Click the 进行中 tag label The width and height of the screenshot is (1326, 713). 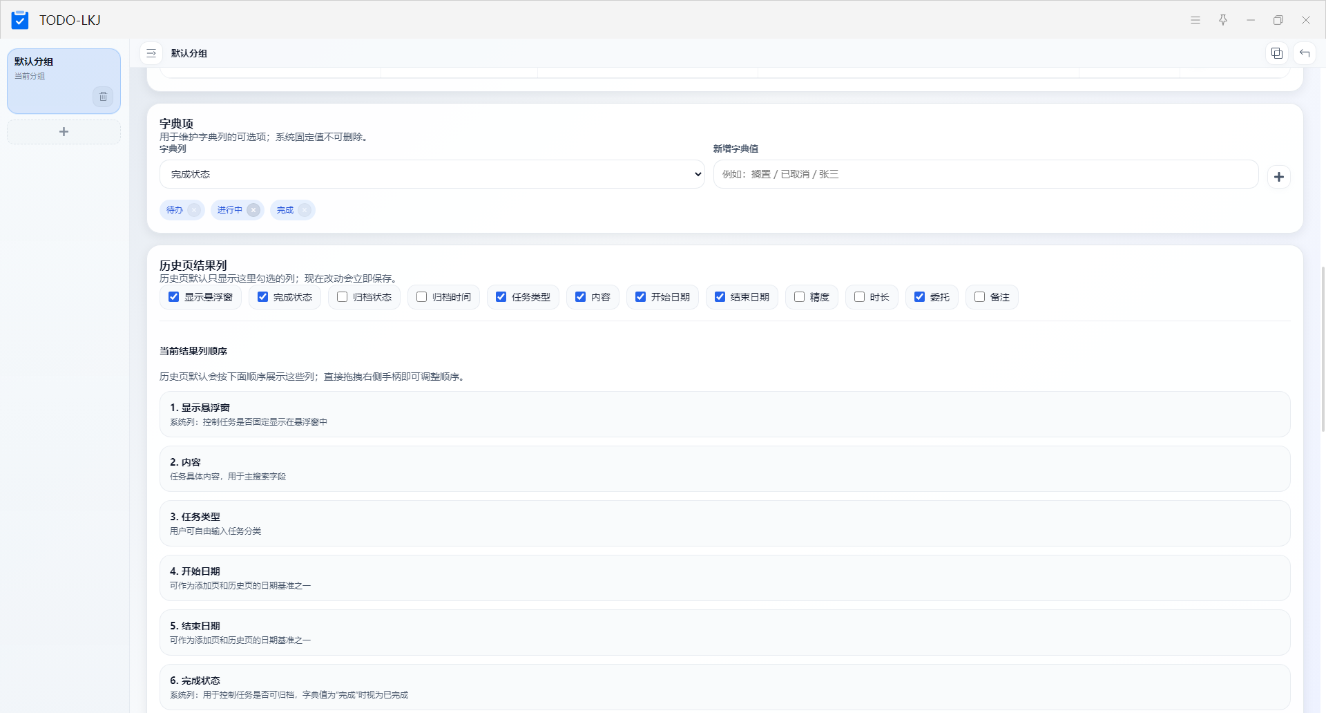pos(230,210)
